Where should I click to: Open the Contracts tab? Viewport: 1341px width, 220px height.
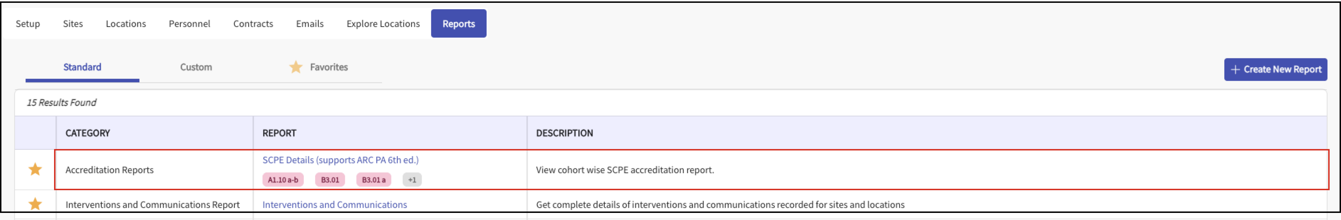pyautogui.click(x=253, y=24)
